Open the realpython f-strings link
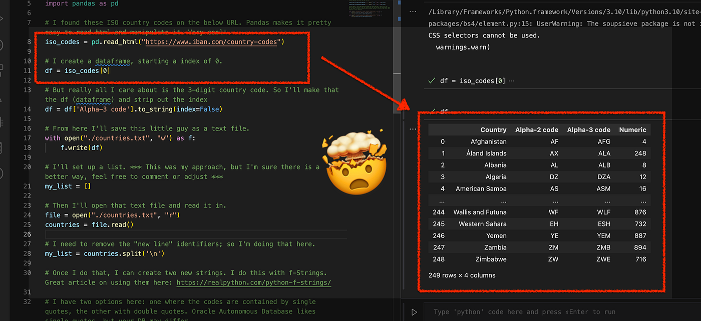This screenshot has width=701, height=321. 254,282
